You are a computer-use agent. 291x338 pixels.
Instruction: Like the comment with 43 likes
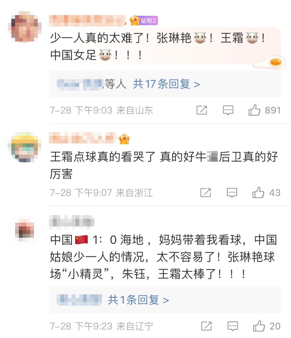[266, 192]
